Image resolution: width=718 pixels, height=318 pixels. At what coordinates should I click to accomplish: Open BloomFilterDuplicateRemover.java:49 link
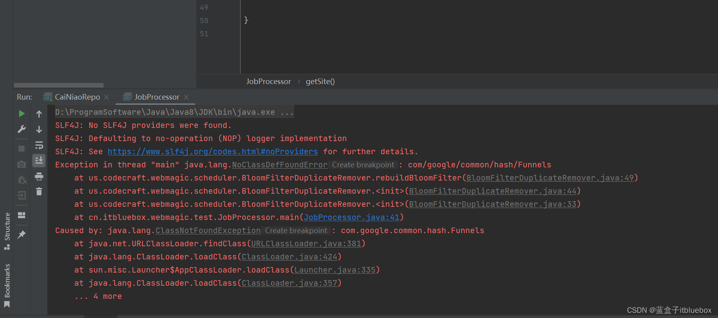pyautogui.click(x=550, y=178)
